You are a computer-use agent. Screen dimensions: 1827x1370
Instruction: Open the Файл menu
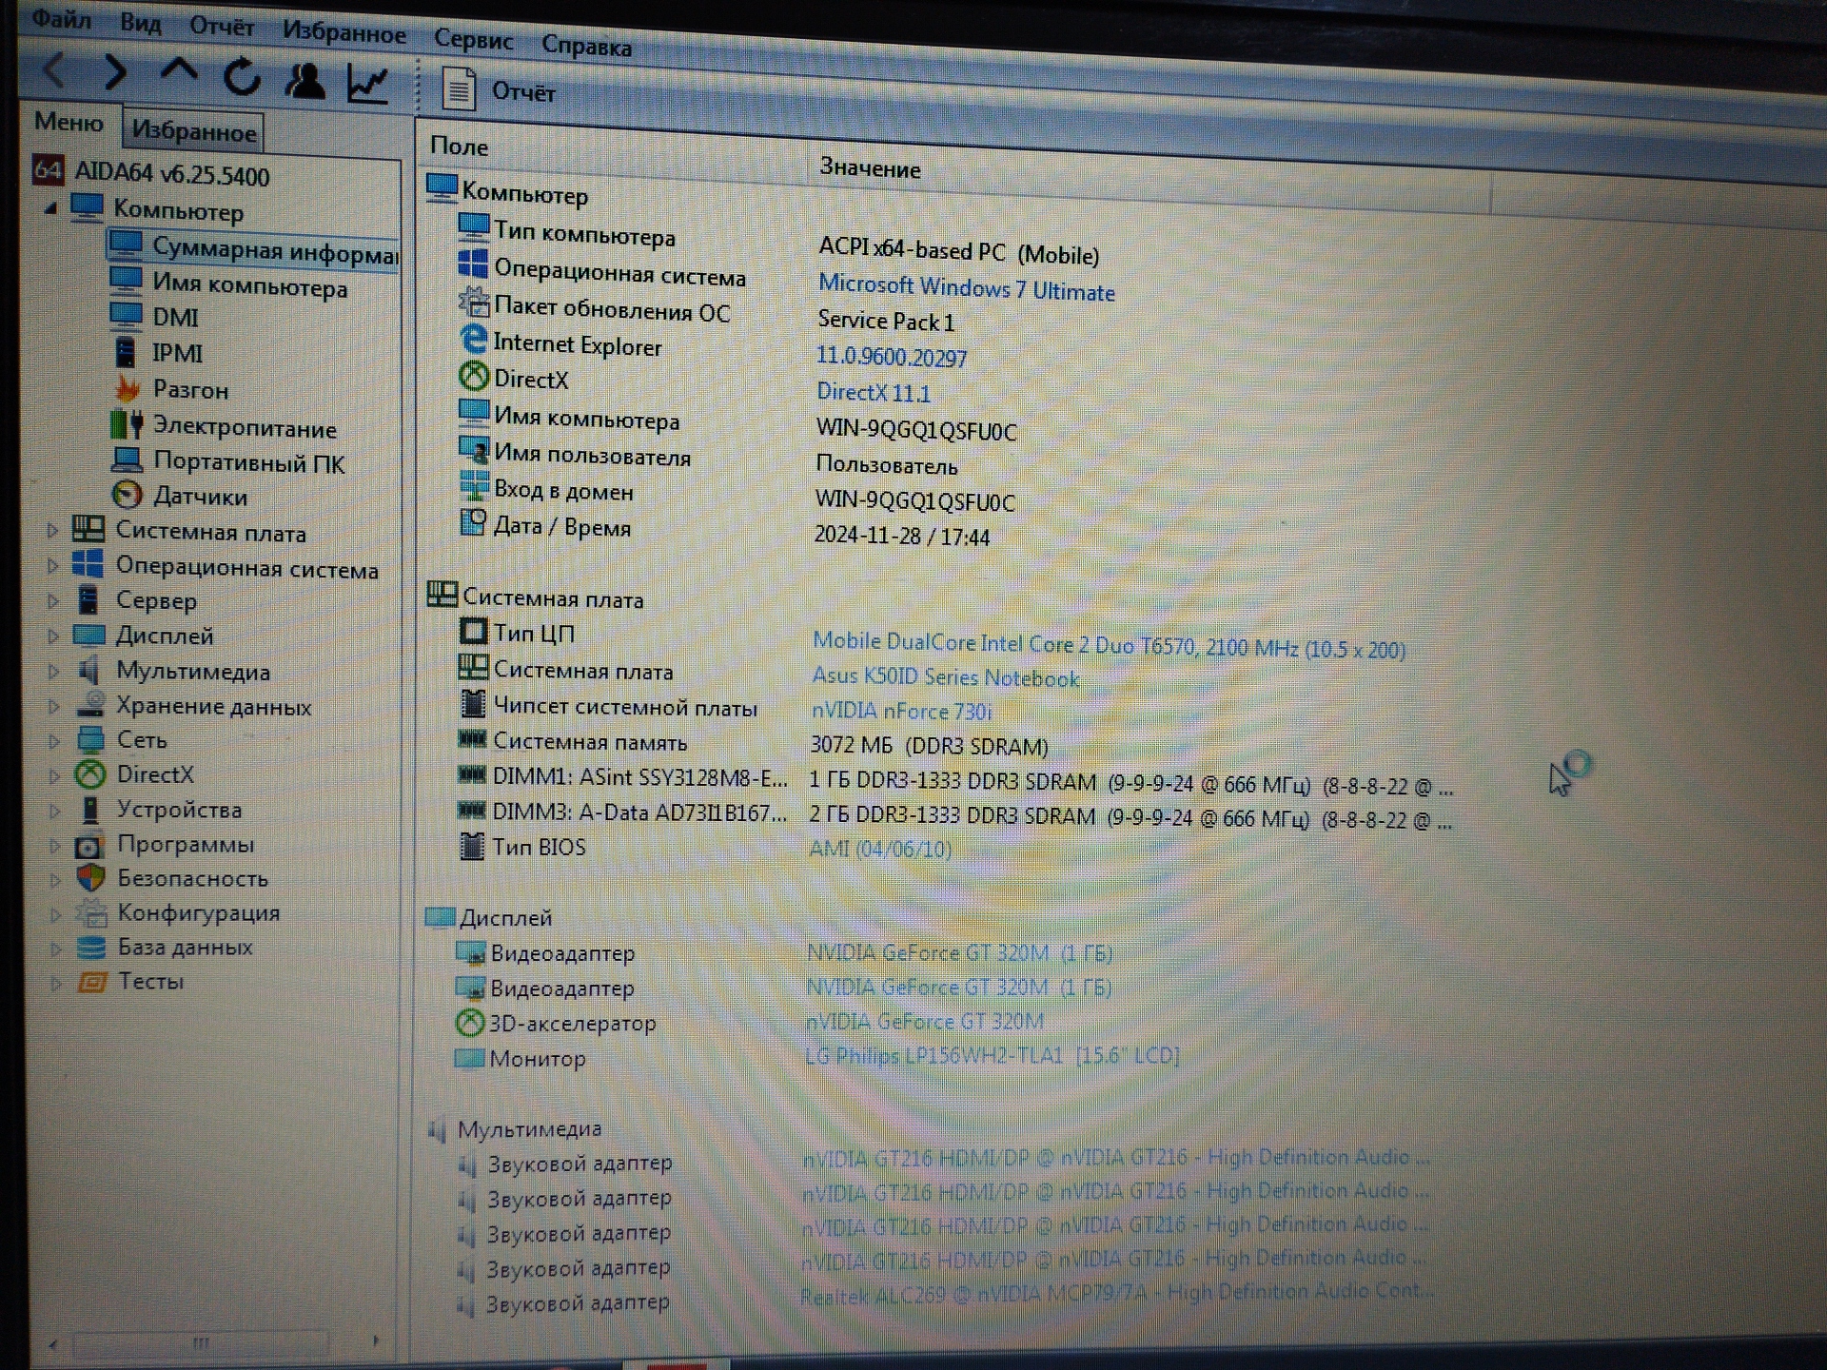click(x=61, y=18)
